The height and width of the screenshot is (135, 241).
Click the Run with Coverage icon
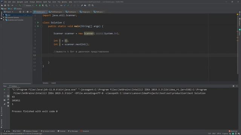tap(43, 5)
